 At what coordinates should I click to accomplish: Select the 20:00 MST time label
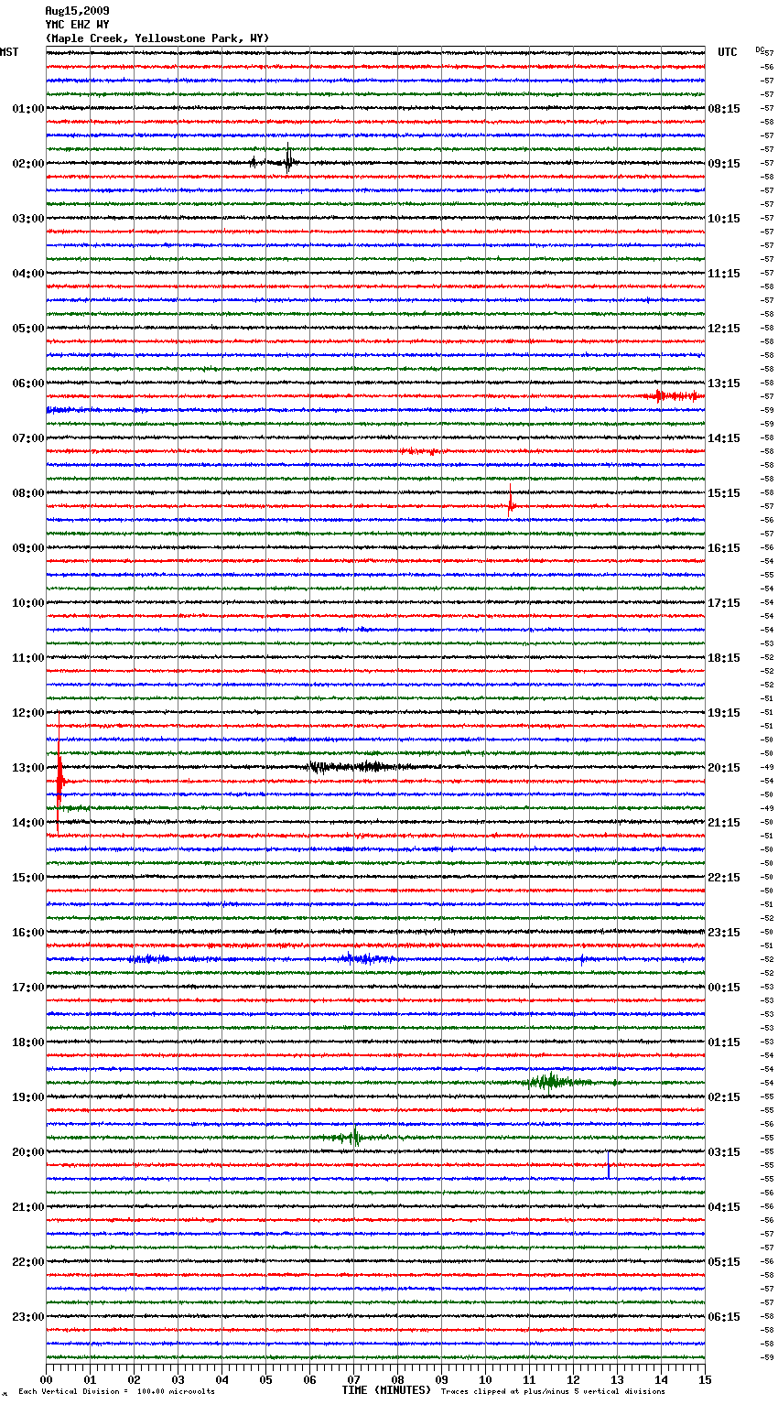[x=28, y=1152]
